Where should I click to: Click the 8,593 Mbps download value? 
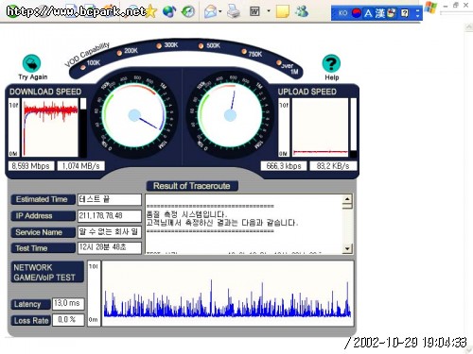click(31, 166)
